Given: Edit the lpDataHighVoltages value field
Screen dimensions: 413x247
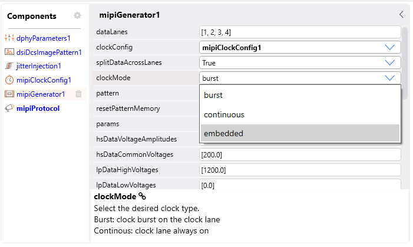Looking at the screenshot, I should (300, 170).
